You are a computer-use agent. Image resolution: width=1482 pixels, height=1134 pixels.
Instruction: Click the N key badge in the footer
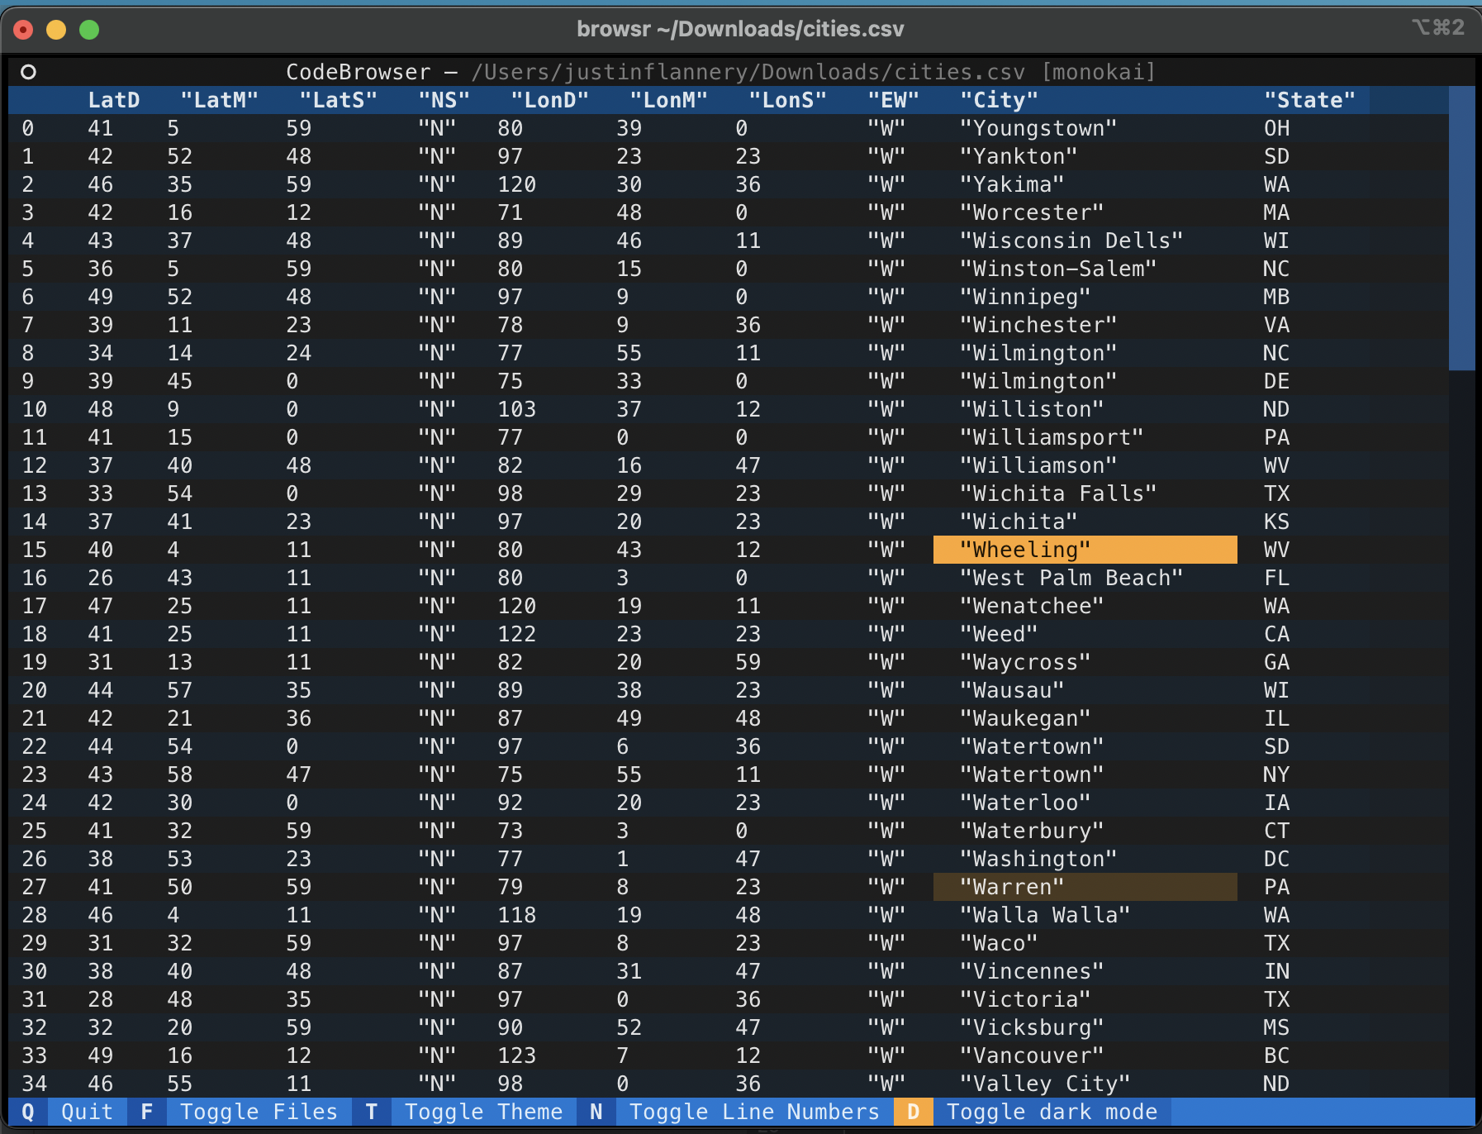[x=596, y=1112]
